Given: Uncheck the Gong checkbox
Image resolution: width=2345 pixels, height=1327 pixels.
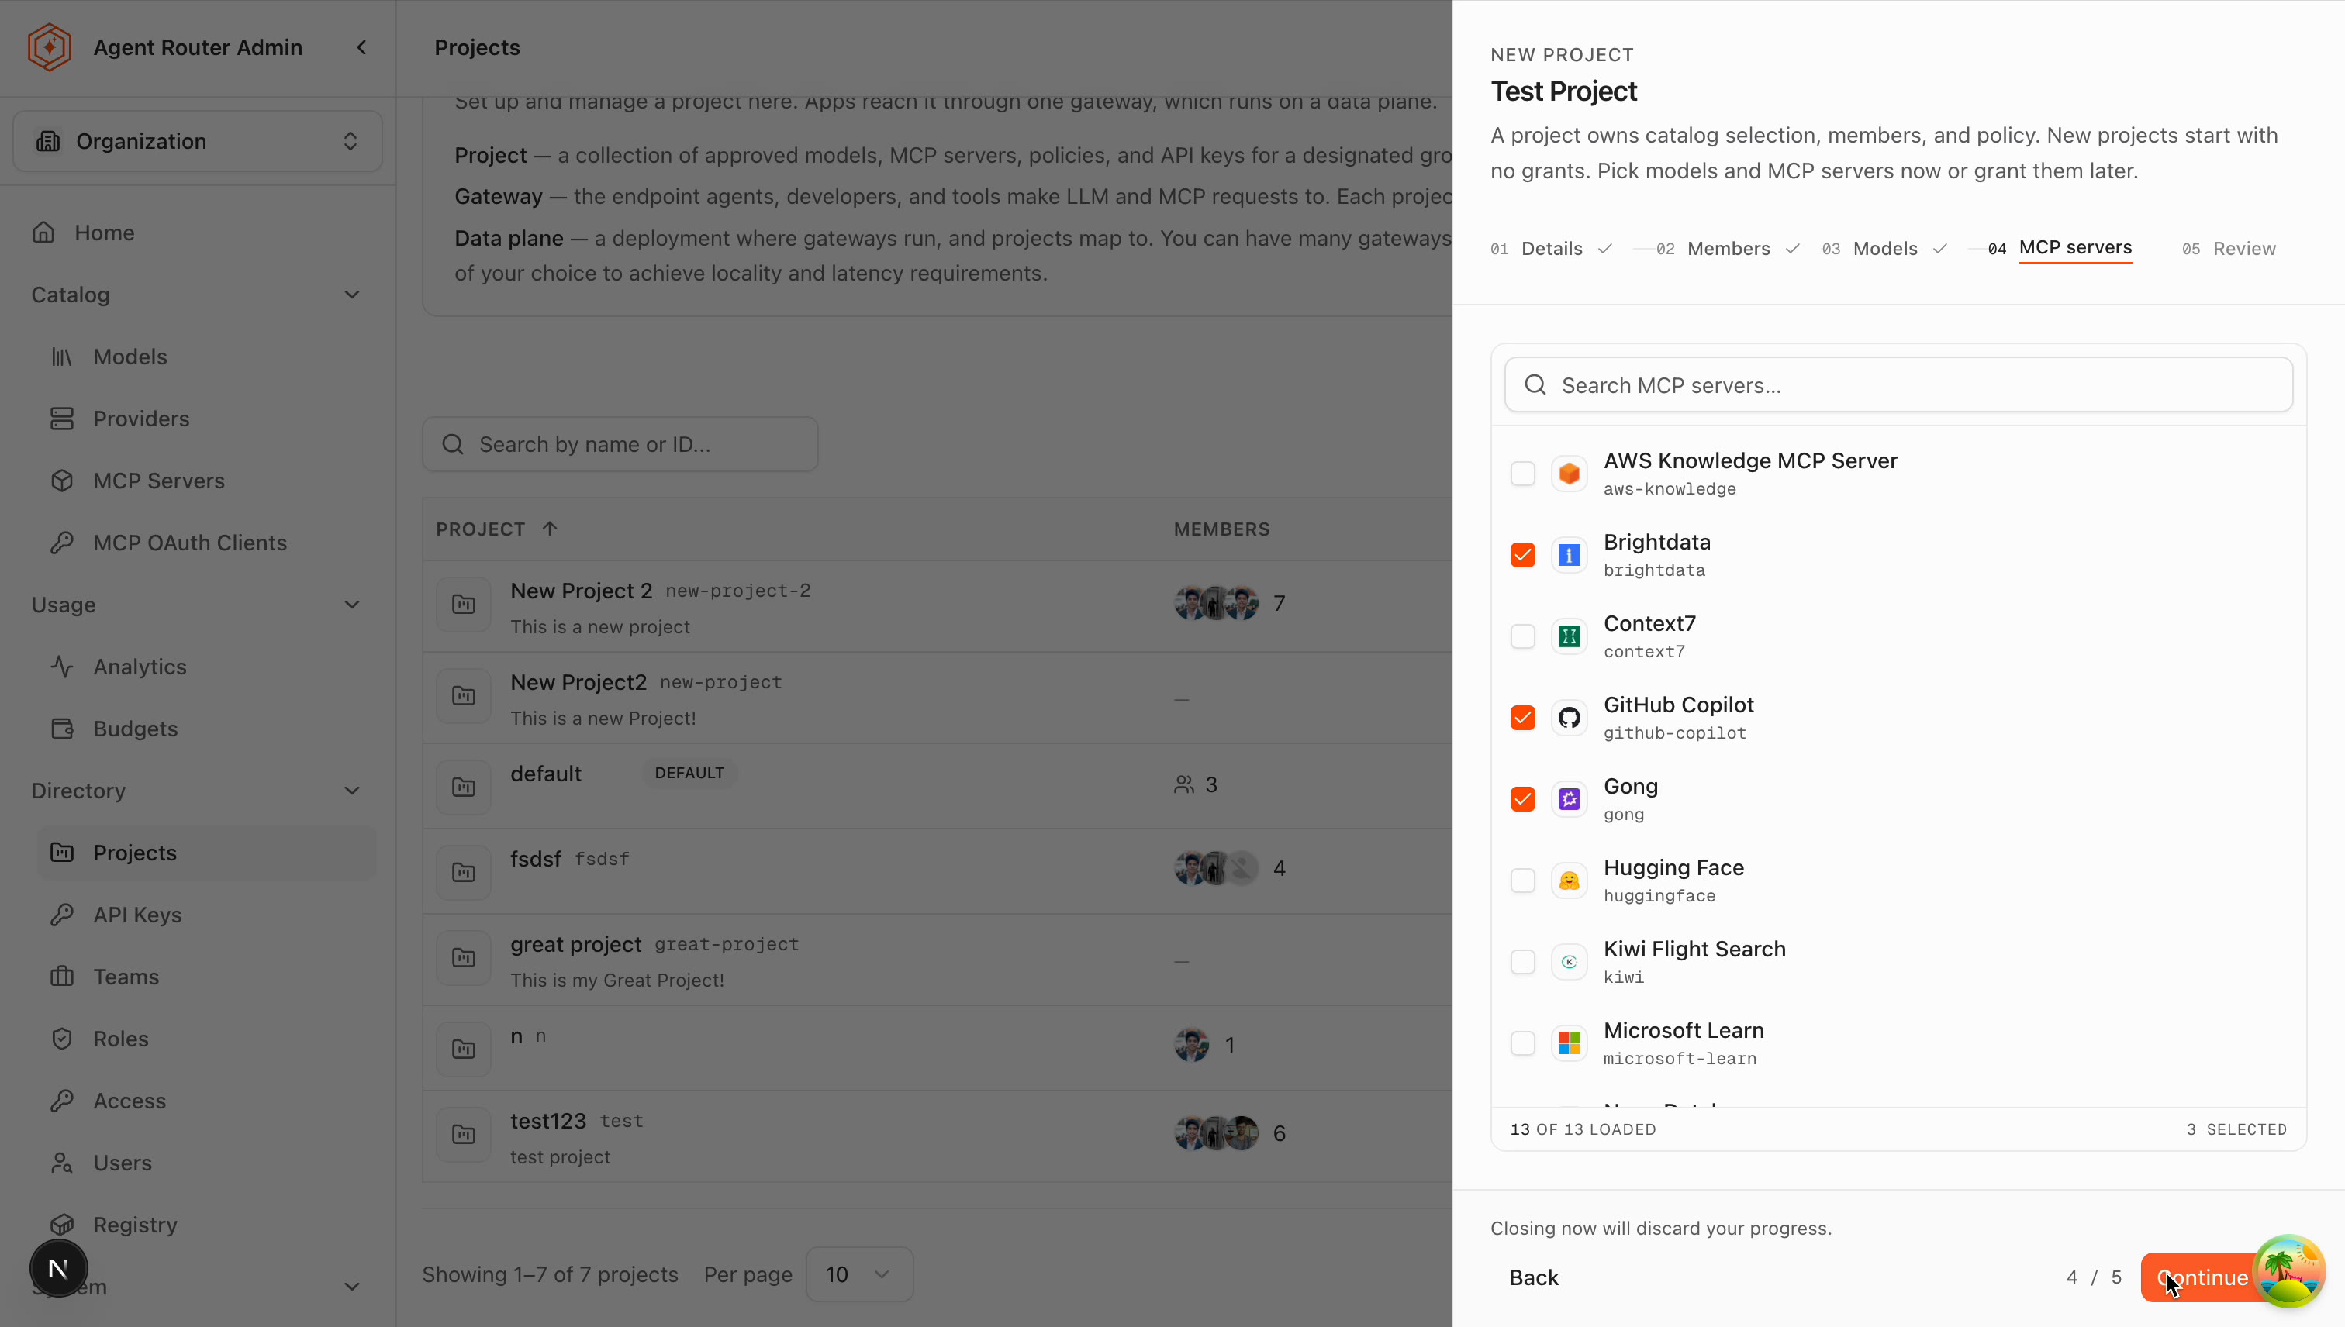Looking at the screenshot, I should 1522,799.
